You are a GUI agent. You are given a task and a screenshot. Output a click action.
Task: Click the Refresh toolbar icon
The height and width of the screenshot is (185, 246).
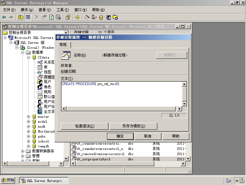click(x=51, y=17)
